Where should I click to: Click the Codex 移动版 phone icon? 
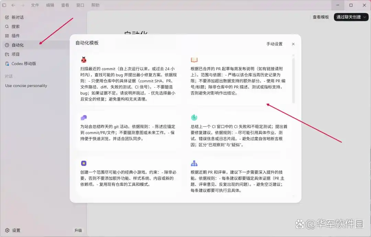(7, 63)
